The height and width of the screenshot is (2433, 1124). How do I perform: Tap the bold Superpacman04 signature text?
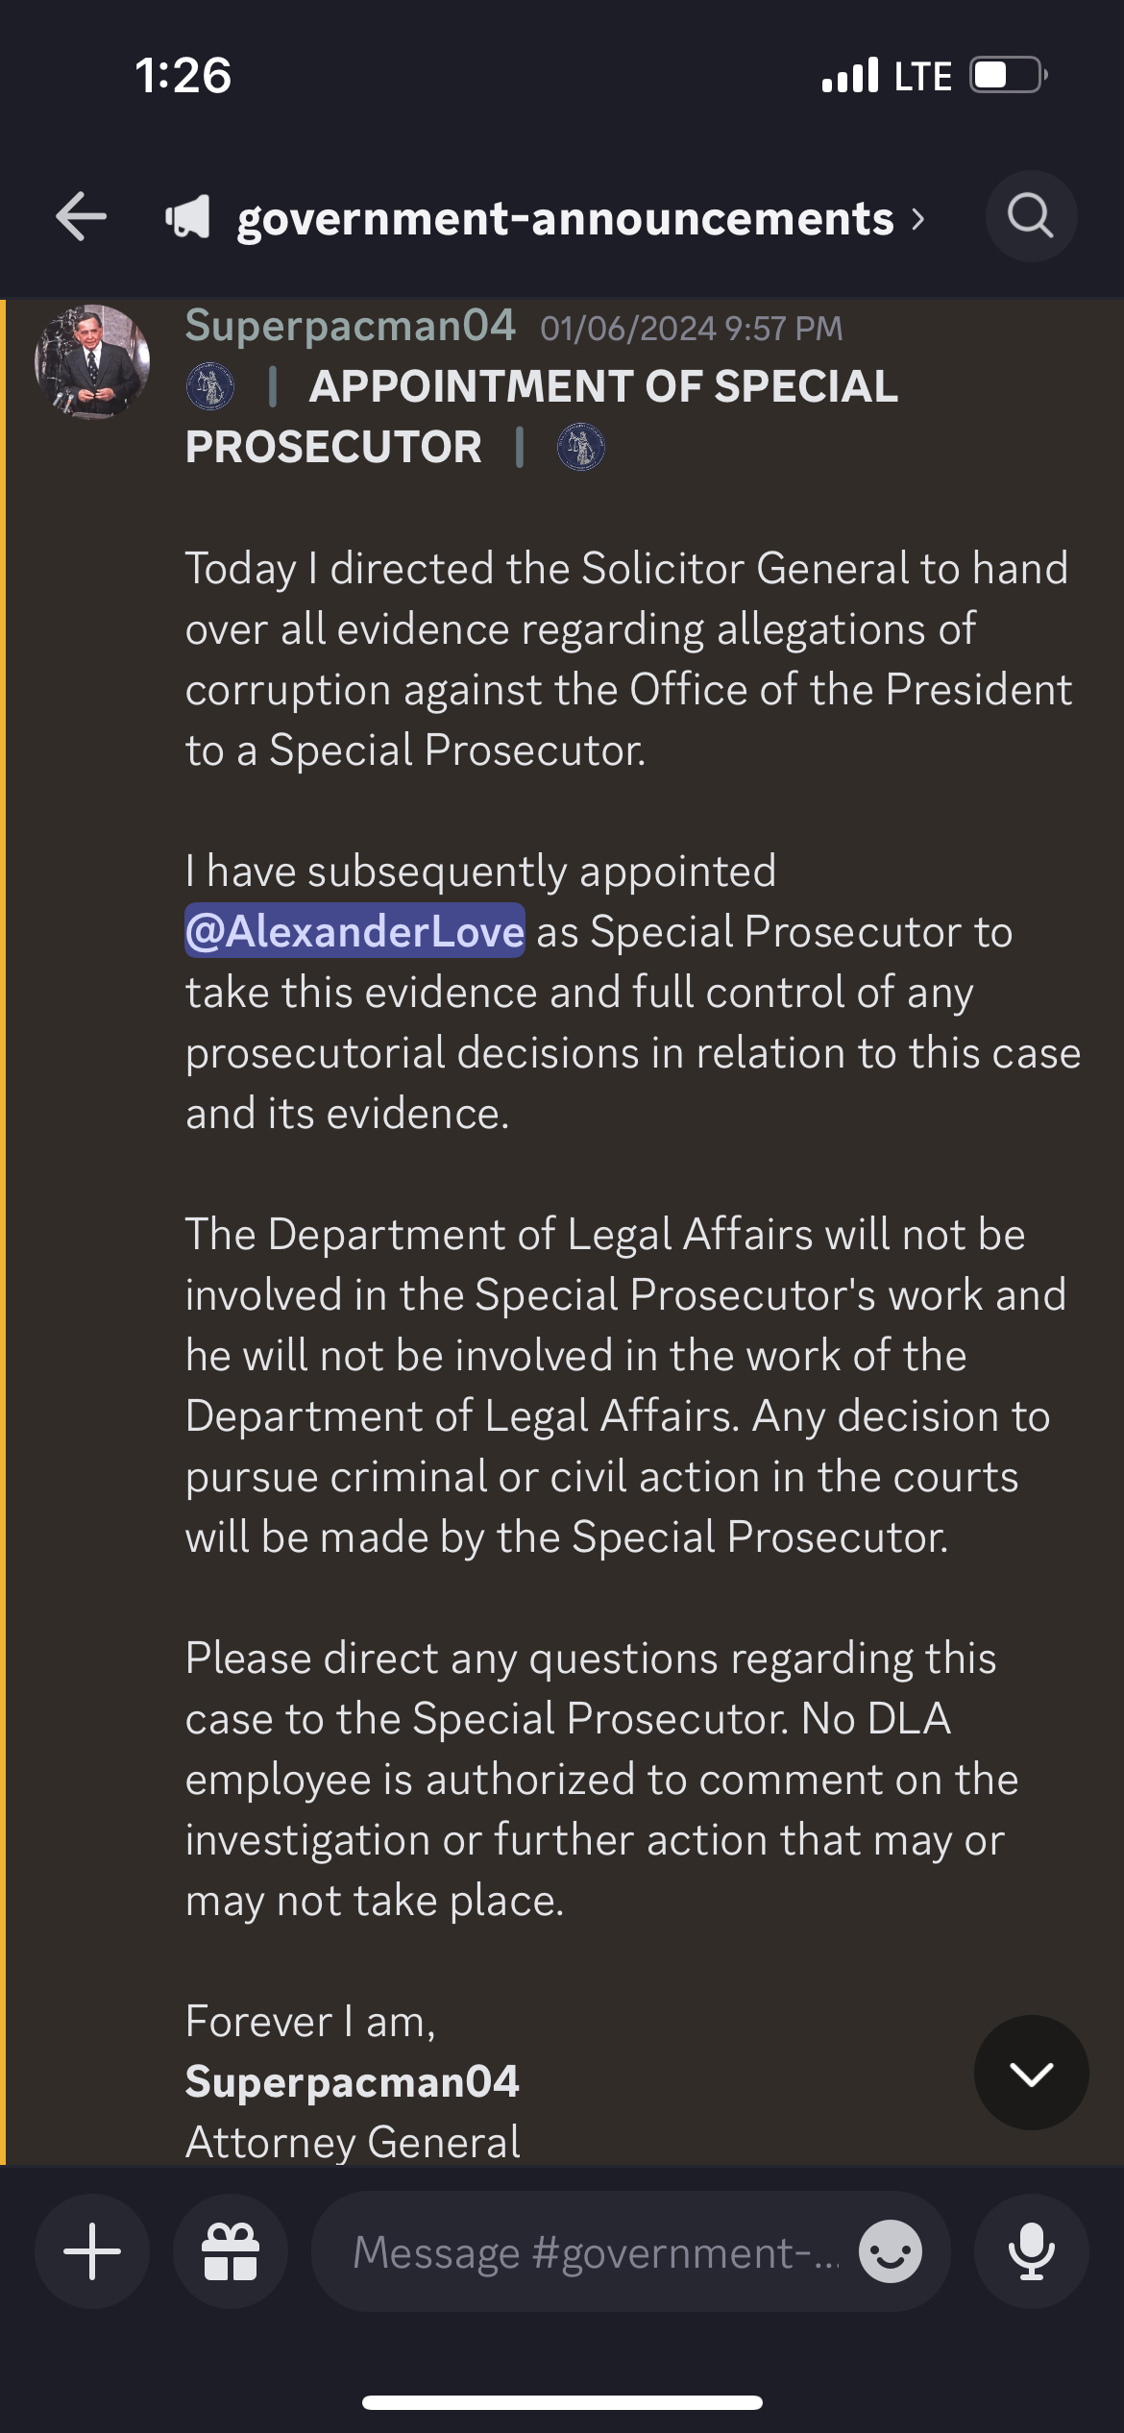click(x=352, y=2081)
